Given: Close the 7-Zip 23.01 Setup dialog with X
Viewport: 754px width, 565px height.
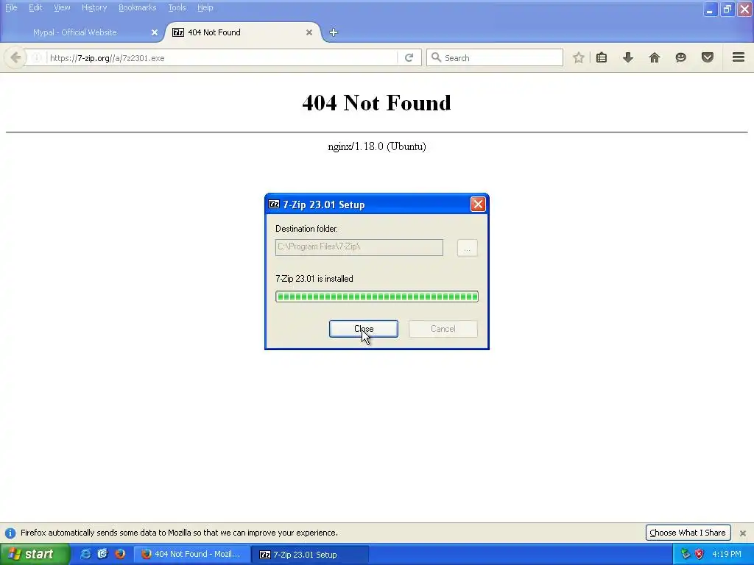Looking at the screenshot, I should (x=478, y=205).
